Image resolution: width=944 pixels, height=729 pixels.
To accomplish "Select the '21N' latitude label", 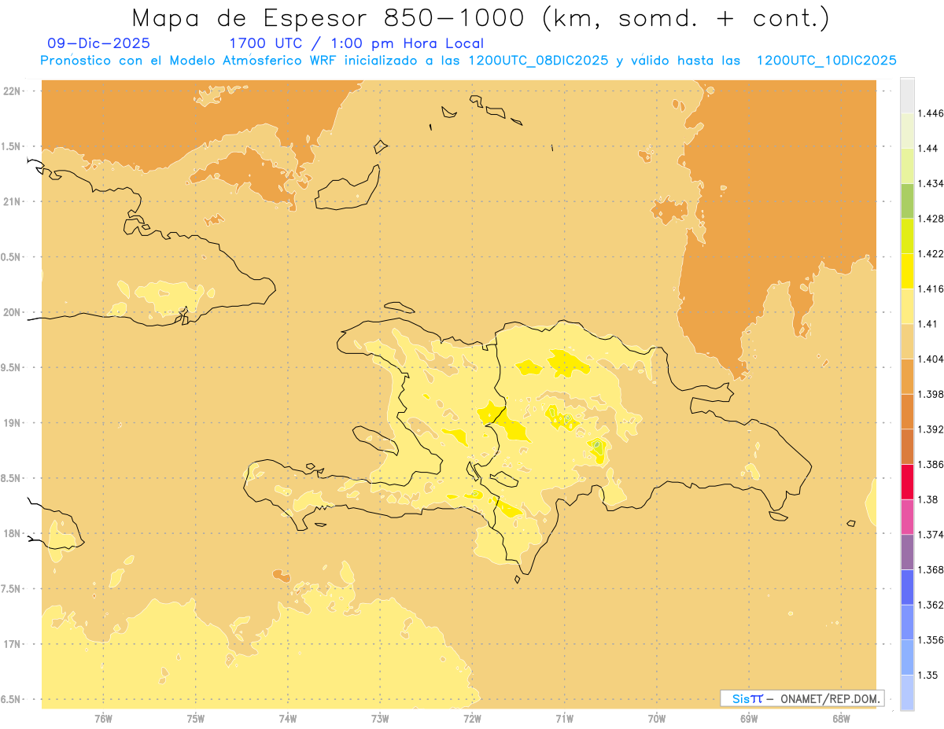I will [12, 201].
